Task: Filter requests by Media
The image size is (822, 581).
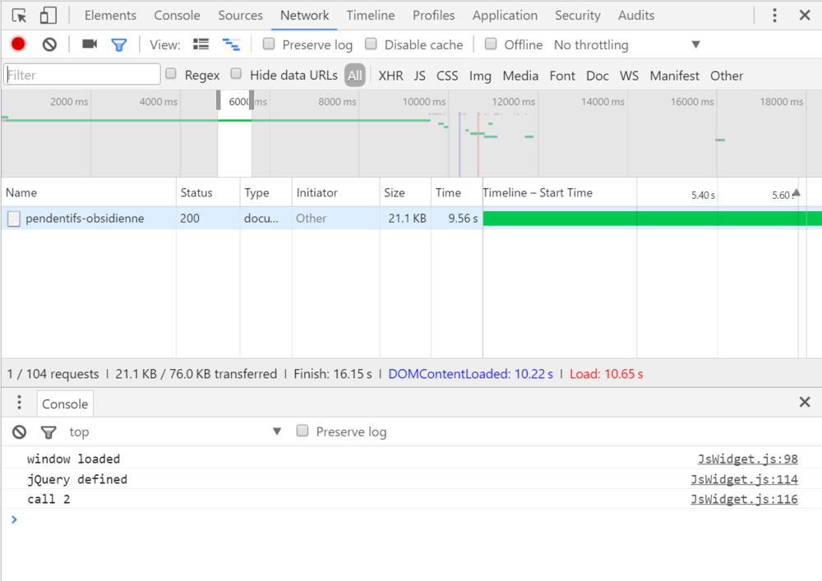Action: (520, 76)
